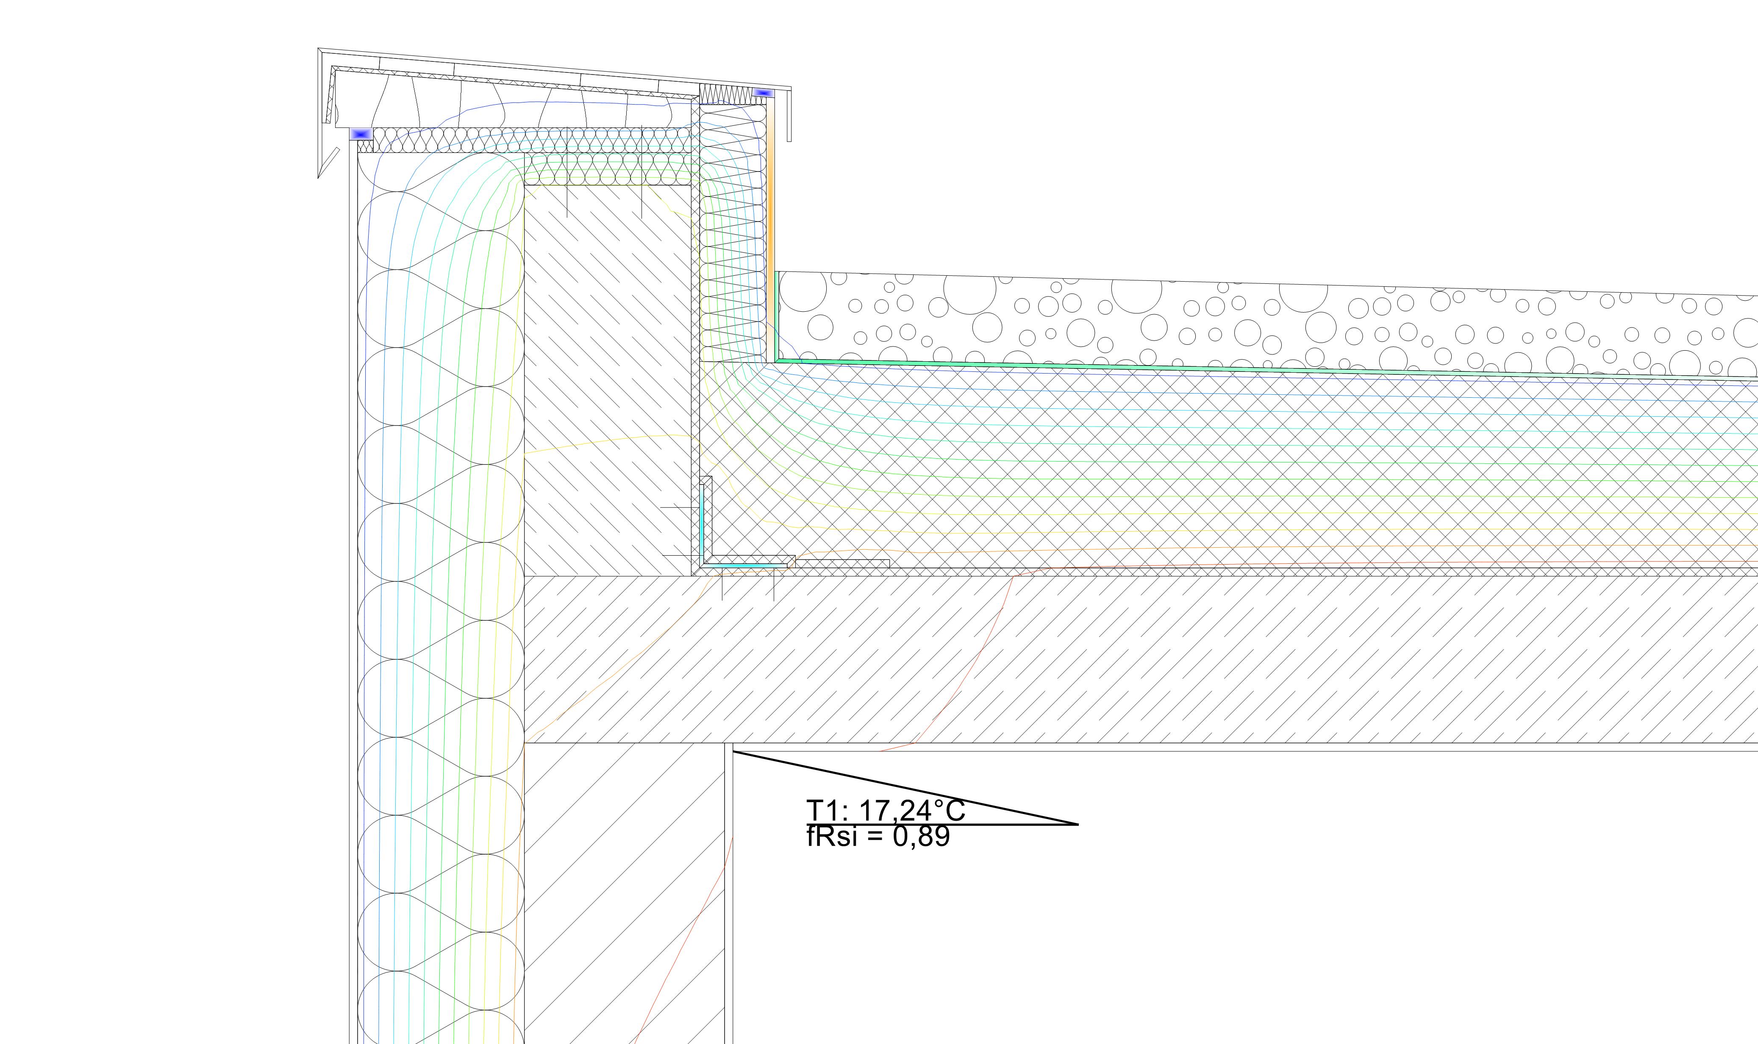Click the fRsi = 0,89 text
The image size is (1758, 1044).
878,837
